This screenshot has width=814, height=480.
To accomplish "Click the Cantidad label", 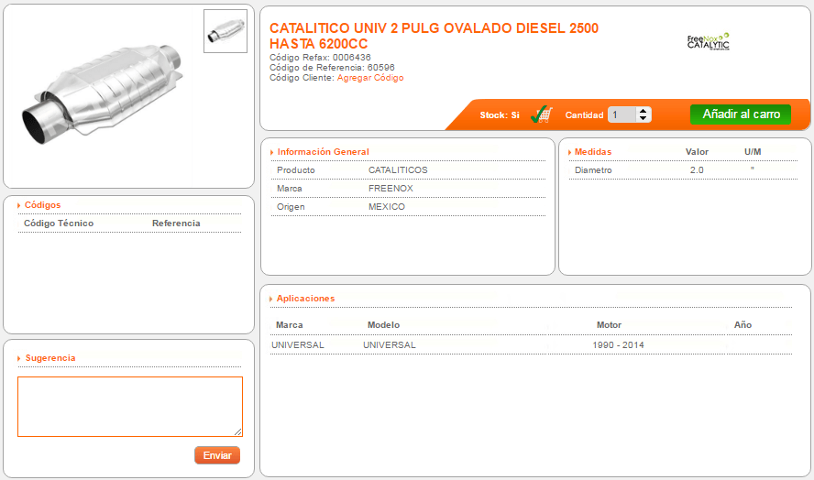I will tap(584, 115).
